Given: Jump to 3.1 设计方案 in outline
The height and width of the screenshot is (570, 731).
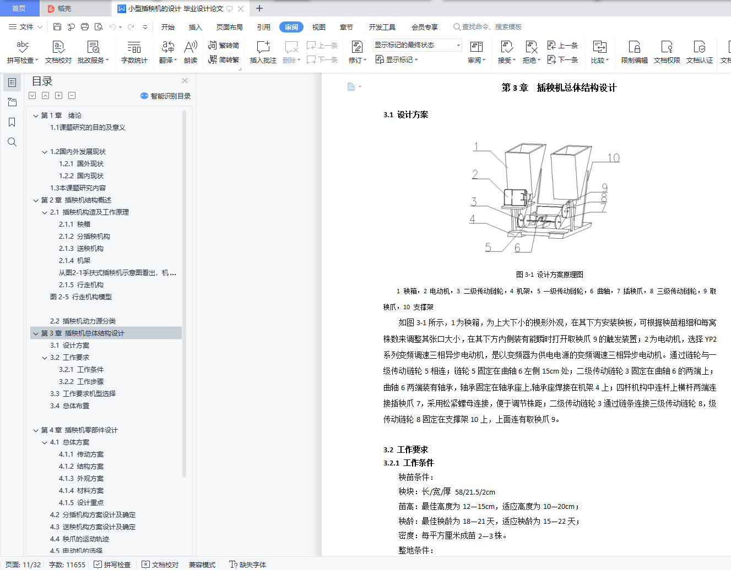Looking at the screenshot, I should pos(69,346).
